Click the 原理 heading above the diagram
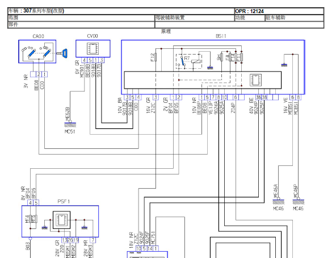This screenshot has height=258, width=336. [x=166, y=31]
